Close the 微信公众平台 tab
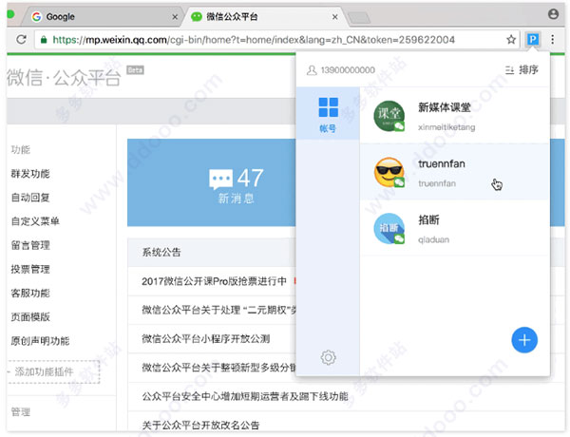 click(x=334, y=17)
